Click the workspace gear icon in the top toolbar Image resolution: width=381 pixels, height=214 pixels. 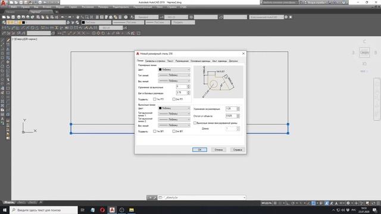pos(286,17)
